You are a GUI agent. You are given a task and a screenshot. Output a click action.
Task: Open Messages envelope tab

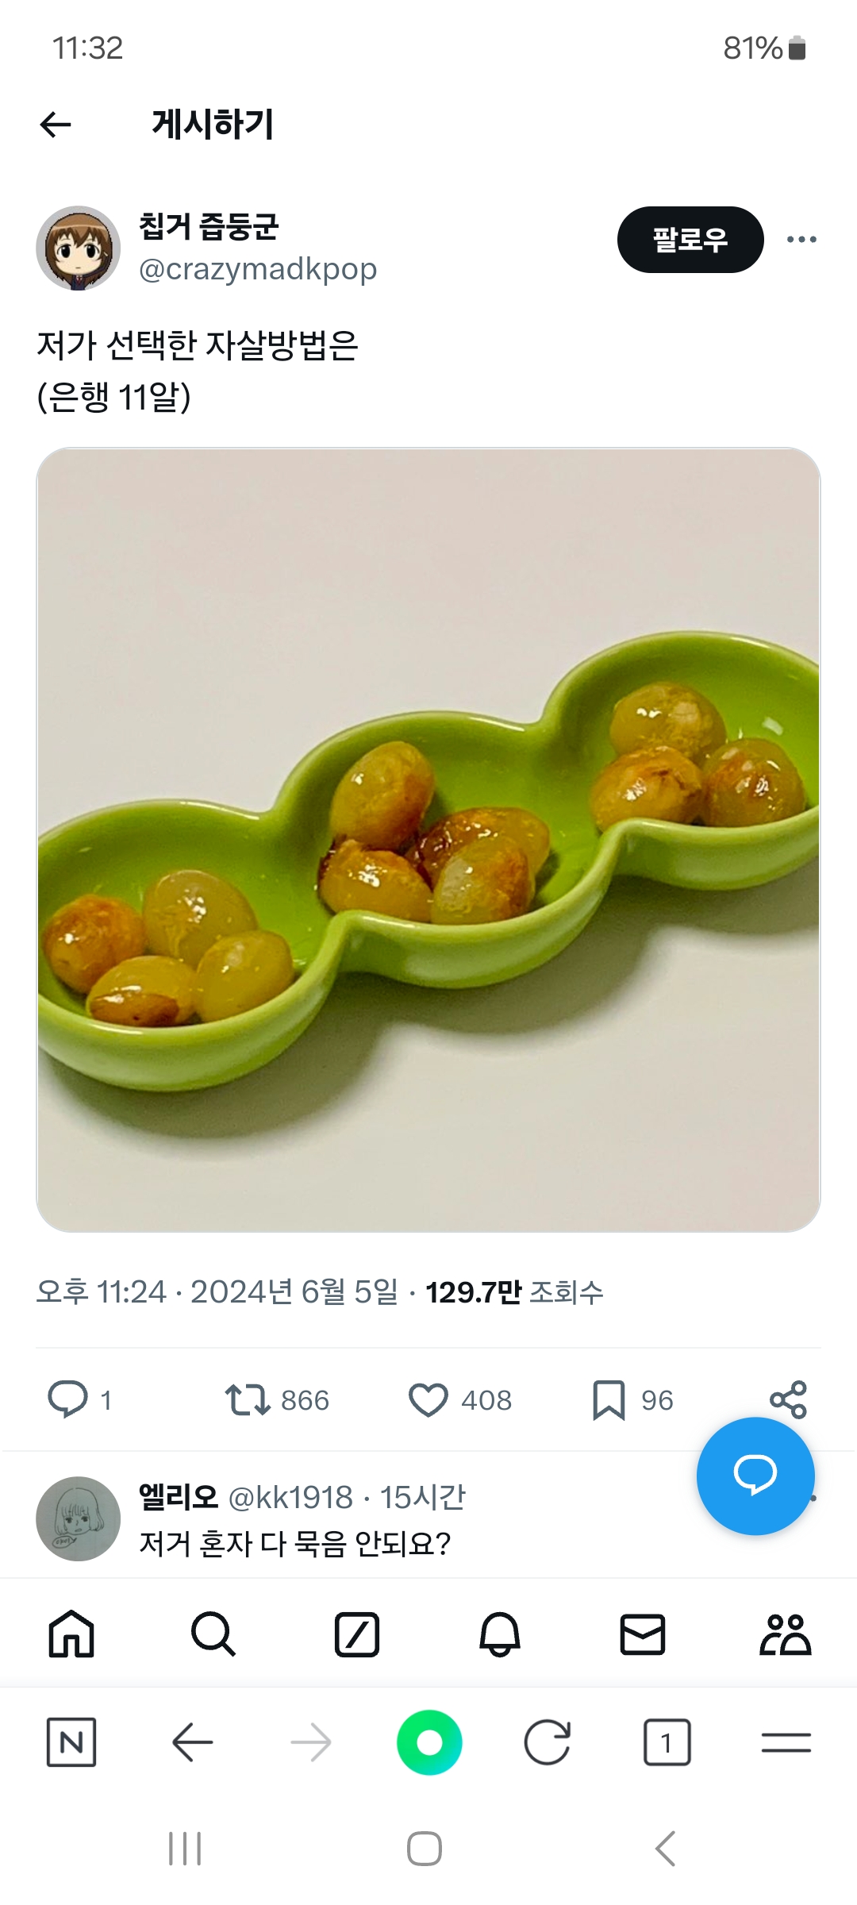642,1634
